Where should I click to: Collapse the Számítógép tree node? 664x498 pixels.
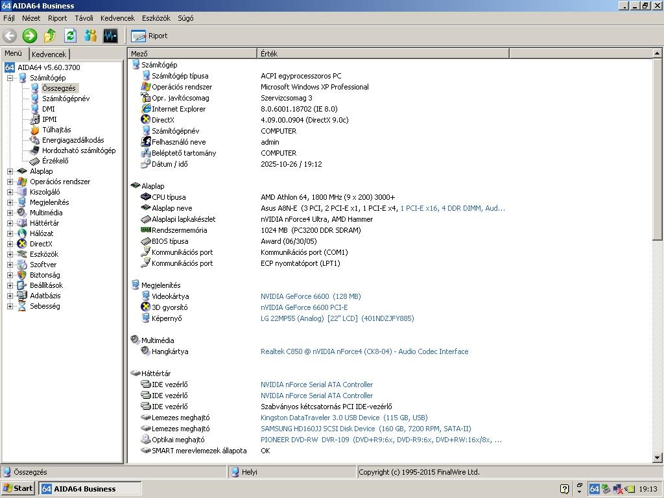click(x=10, y=78)
